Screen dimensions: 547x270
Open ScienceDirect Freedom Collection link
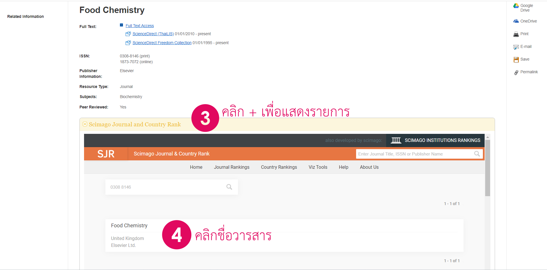pos(162,43)
